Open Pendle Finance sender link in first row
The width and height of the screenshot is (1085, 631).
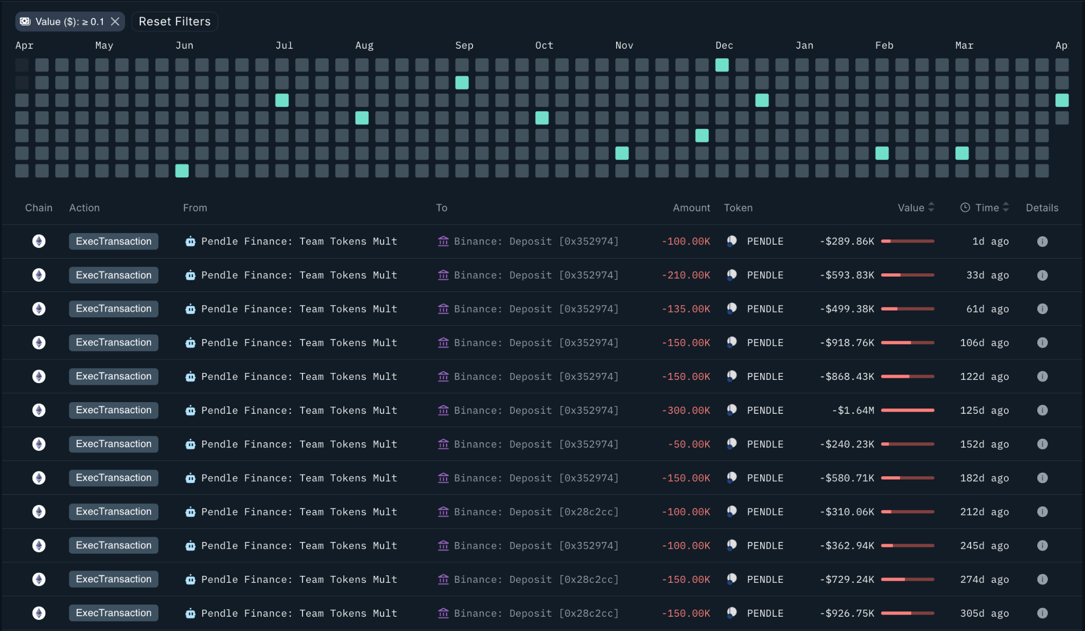tap(299, 242)
